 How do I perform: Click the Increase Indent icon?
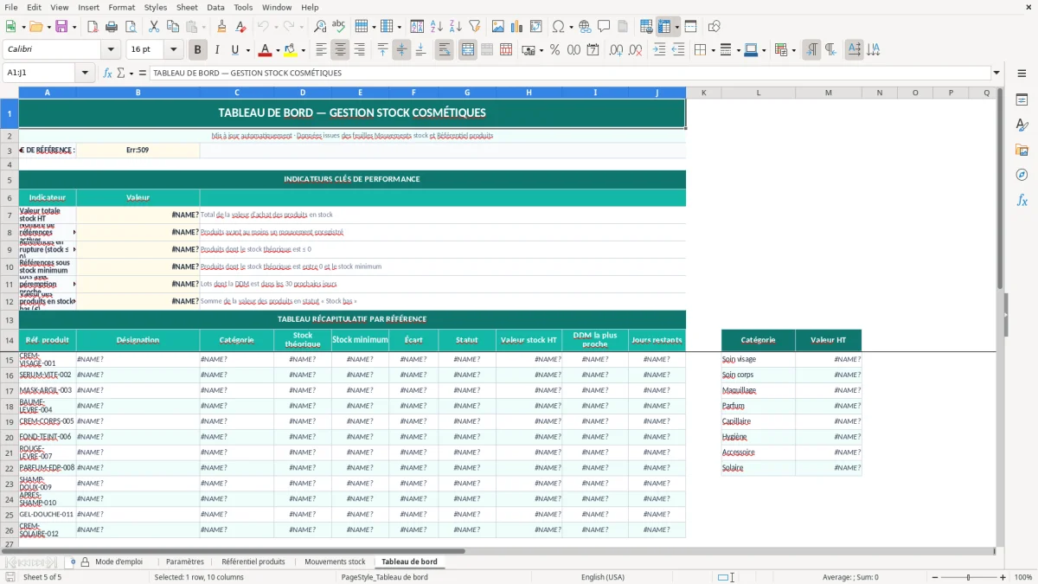click(x=659, y=50)
